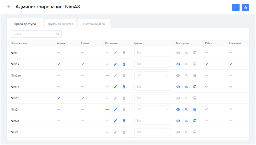This screenshot has height=145, width=256.
Task: Open the Настройки депо tab
Action: coord(94,24)
